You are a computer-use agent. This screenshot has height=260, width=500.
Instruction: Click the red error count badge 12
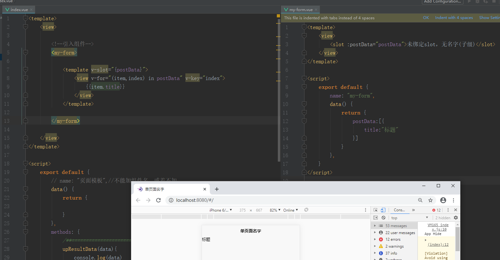click(x=437, y=210)
